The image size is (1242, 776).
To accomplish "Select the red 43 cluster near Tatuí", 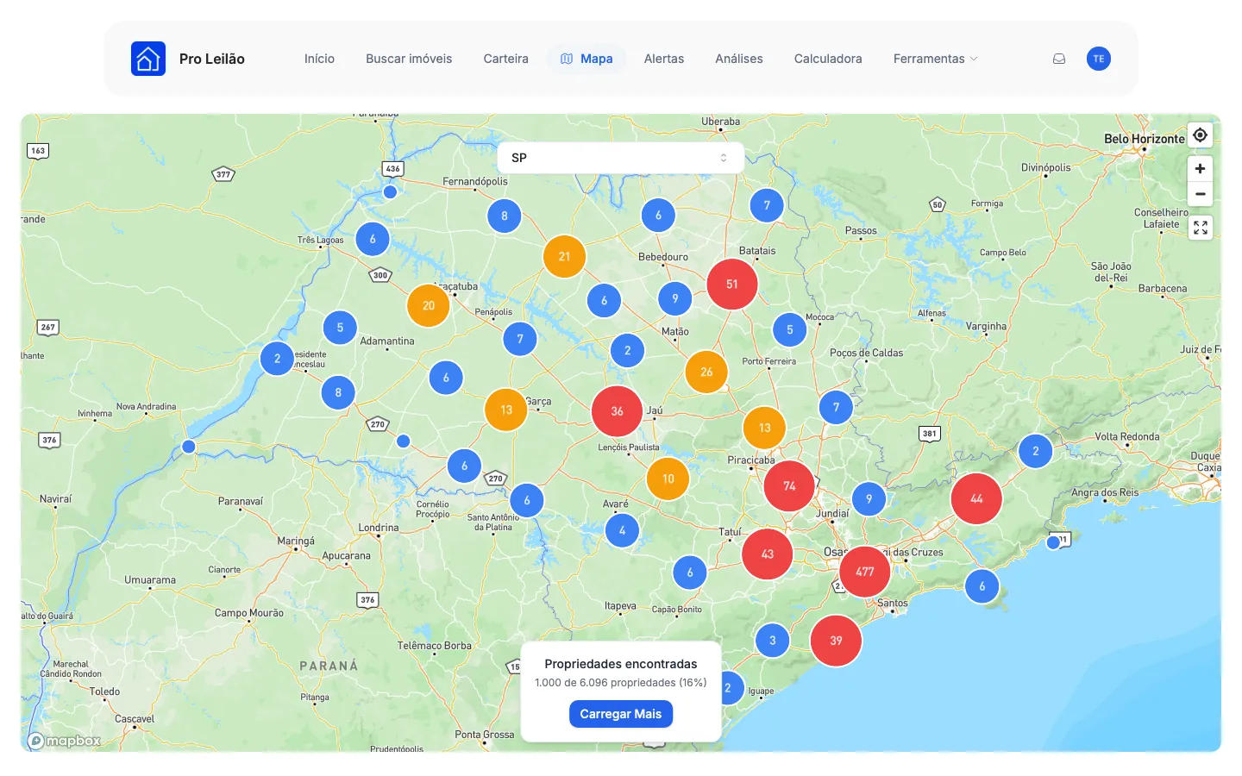I will coord(768,554).
